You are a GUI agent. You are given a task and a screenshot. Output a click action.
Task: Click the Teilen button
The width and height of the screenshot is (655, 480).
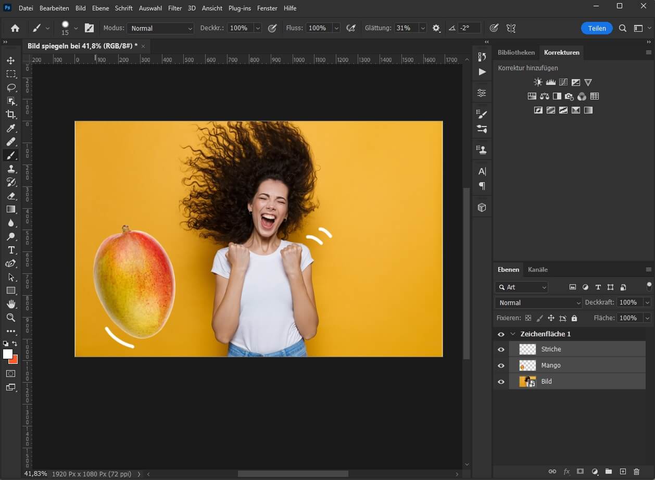(597, 28)
